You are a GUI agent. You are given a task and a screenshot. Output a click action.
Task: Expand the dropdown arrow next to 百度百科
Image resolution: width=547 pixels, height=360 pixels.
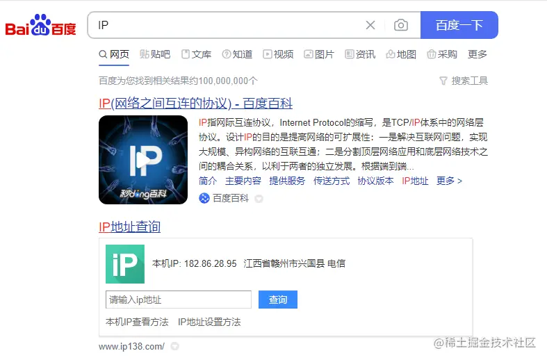pos(259,199)
